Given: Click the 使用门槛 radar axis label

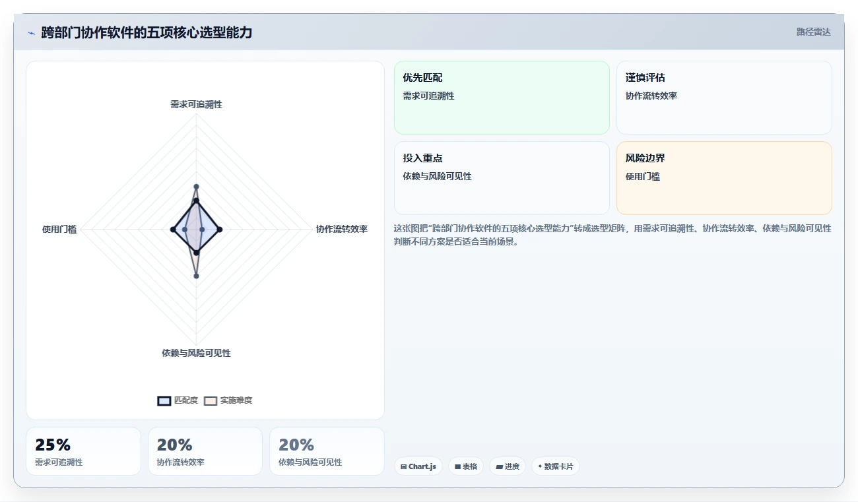Looking at the screenshot, I should click(x=59, y=229).
